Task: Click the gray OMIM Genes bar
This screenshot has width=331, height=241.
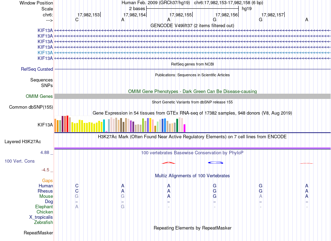Action: point(192,96)
